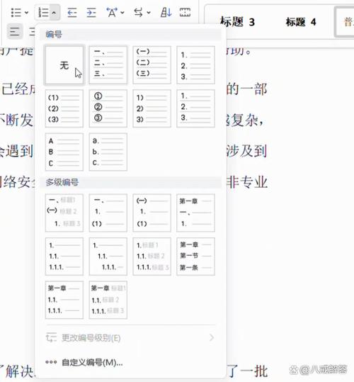Select multilevel 第一章 一、 1. format

(x=195, y=213)
